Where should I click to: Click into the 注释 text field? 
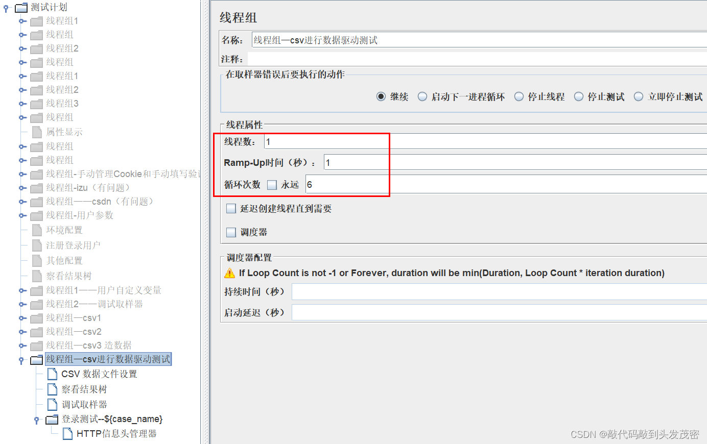tap(477, 59)
